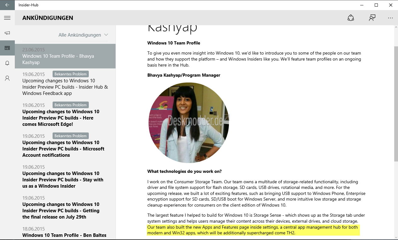Open the three-dots more options menu
Screen dimensions: 398x240
coord(390,18)
